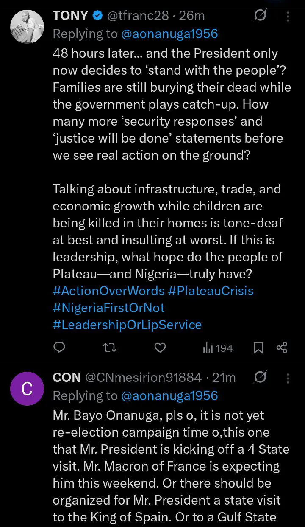Open the #ActionOverWords hashtag
The width and height of the screenshot is (305, 527).
108,291
